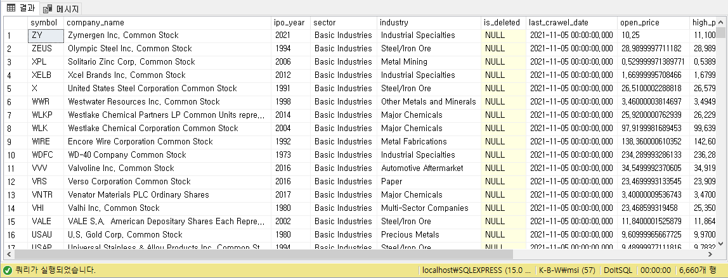The height and width of the screenshot is (278, 728).
Task: Click United States Steel Corporation cell
Action: click(167, 89)
